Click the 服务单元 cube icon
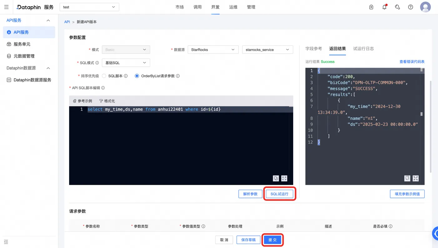This screenshot has width=438, height=248. [x=9, y=44]
